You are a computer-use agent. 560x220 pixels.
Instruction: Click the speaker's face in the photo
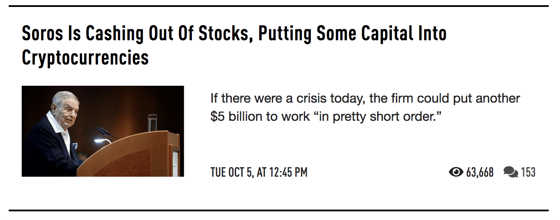click(x=61, y=106)
